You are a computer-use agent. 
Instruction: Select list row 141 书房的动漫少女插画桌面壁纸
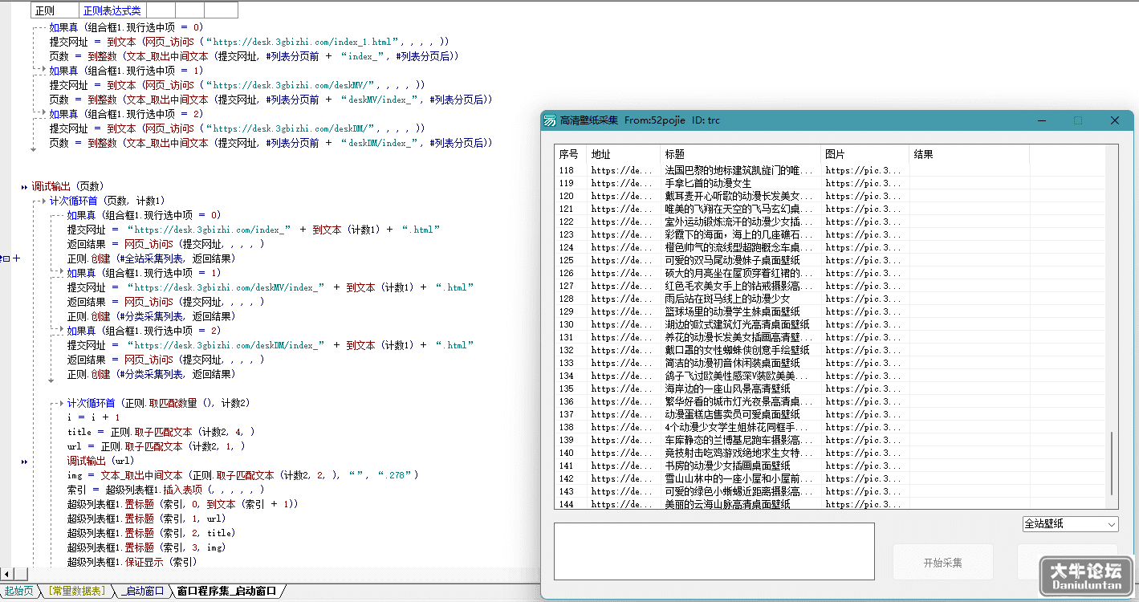tap(831, 466)
